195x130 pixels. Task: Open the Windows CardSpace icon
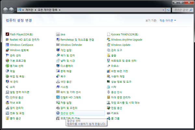coord(7,45)
